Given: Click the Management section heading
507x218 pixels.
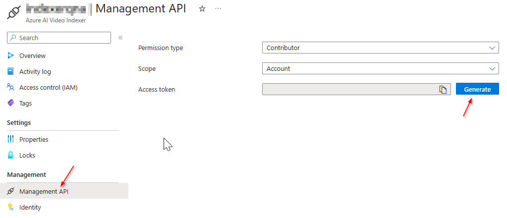Looking at the screenshot, I should pyautogui.click(x=26, y=175).
